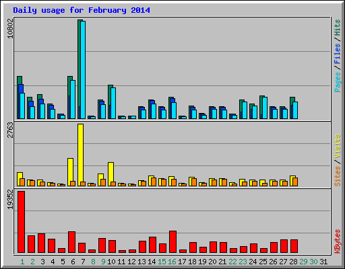Viewport: 345px width, 269px height.
Task: Click the tallest red KBytes bar on day 1
Action: (x=21, y=222)
